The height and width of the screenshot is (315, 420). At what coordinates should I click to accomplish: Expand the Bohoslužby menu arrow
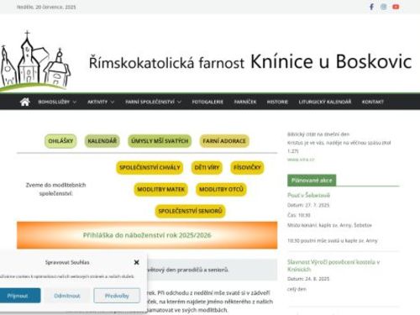(75, 102)
